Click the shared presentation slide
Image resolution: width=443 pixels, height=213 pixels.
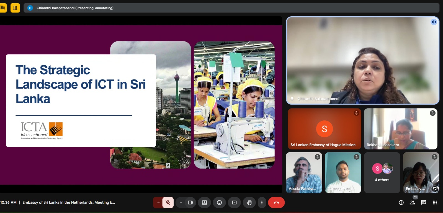(141, 105)
